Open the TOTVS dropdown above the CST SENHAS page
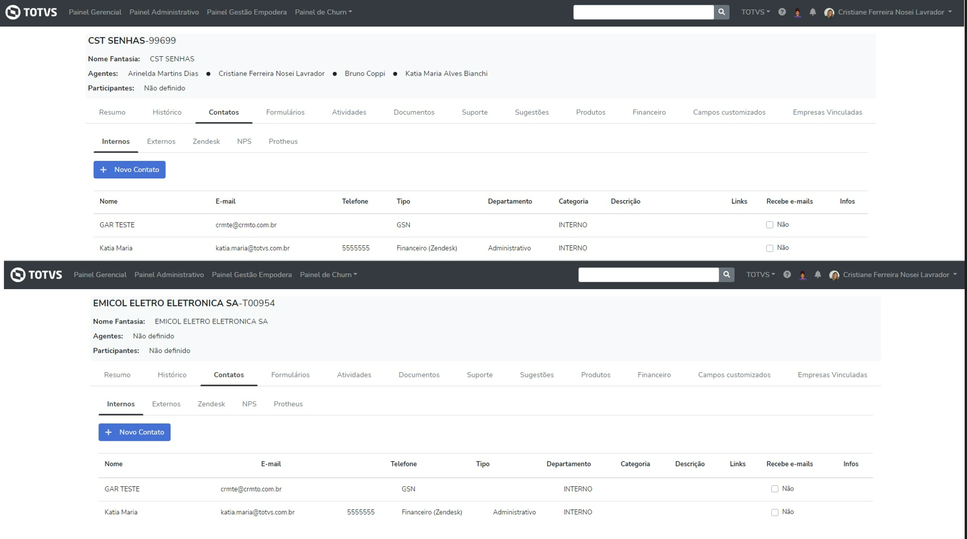The width and height of the screenshot is (967, 539). [x=756, y=12]
